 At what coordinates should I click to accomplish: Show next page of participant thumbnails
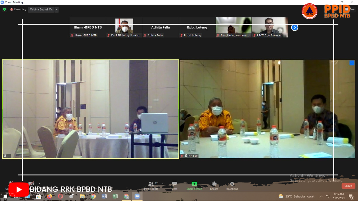pyautogui.click(x=295, y=27)
